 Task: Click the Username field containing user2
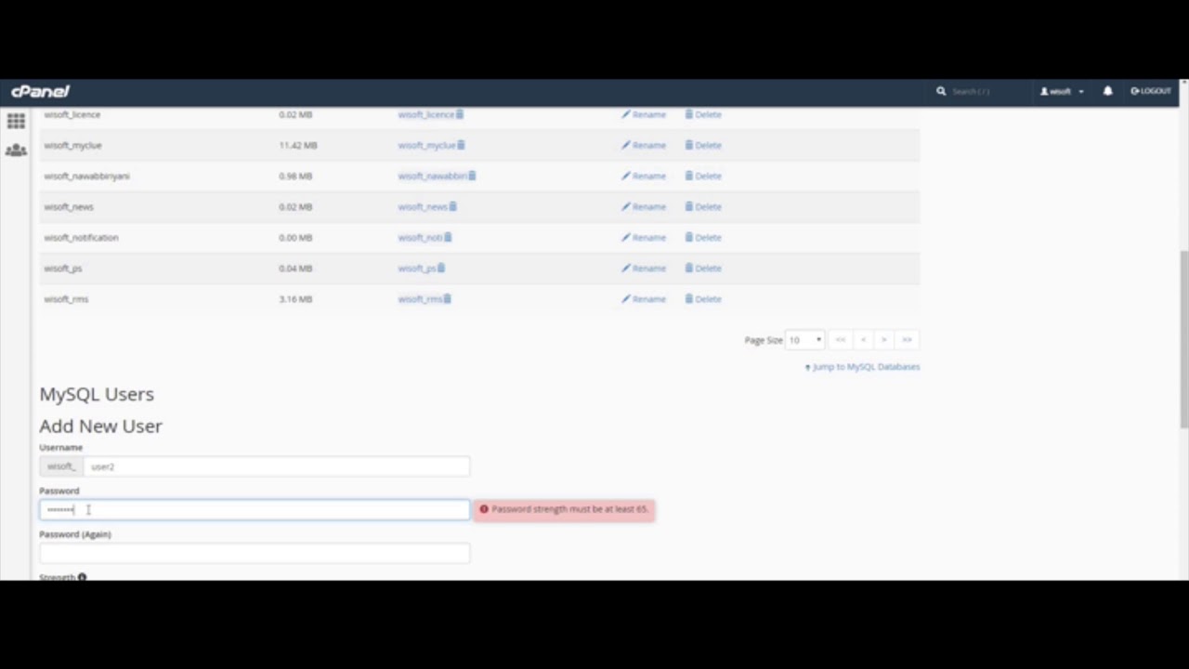coord(276,466)
